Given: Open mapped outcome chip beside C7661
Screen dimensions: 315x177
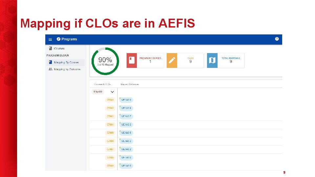Looking at the screenshot, I should pyautogui.click(x=126, y=100).
